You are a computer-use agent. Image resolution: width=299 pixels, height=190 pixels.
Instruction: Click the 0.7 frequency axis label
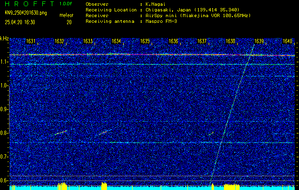coord(4,157)
